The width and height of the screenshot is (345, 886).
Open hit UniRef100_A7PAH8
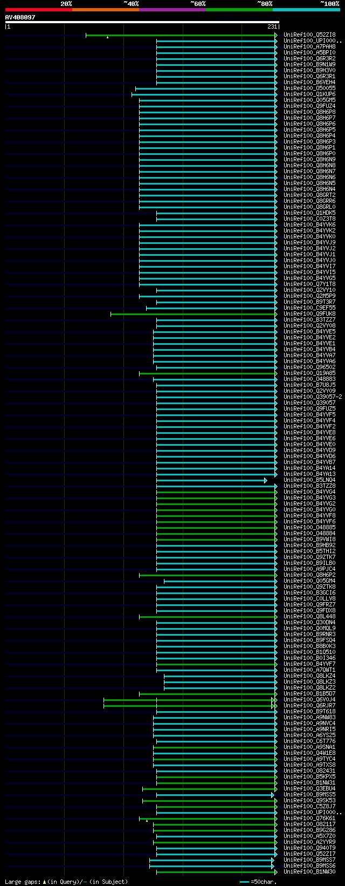[x=309, y=46]
